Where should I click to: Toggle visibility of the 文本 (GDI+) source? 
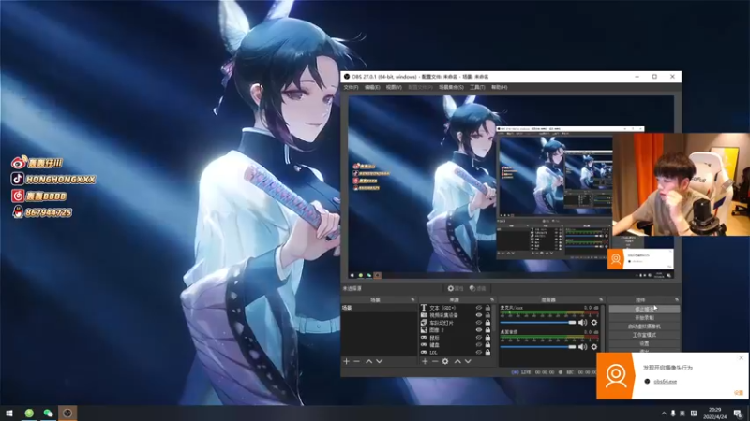click(x=478, y=308)
